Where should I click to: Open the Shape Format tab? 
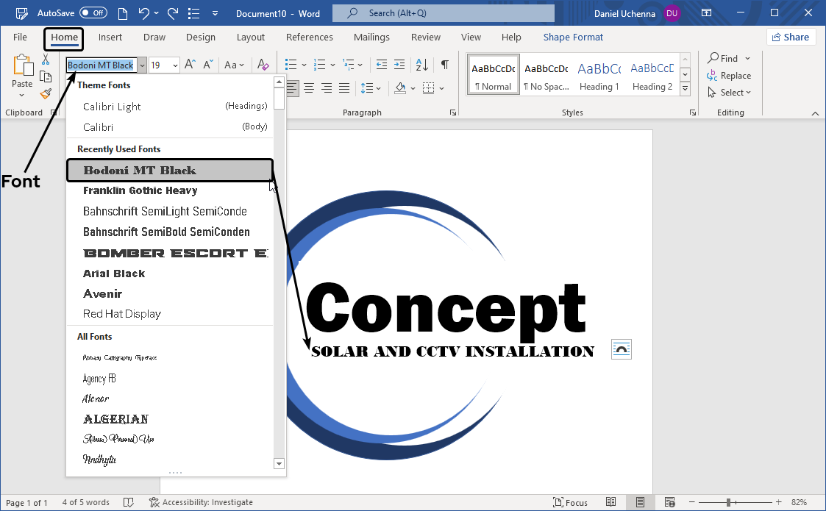[573, 37]
